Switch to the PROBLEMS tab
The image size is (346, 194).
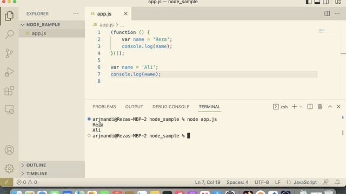point(104,107)
